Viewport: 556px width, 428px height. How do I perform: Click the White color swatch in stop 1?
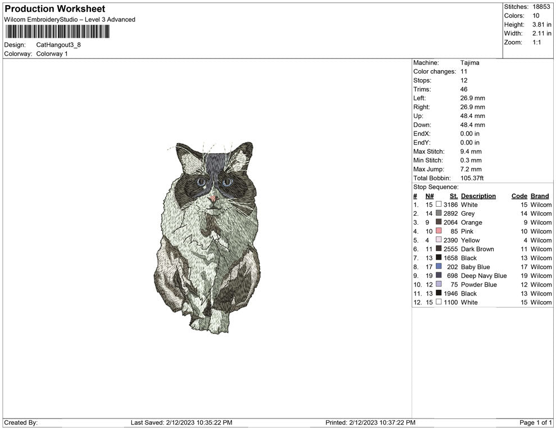pyautogui.click(x=439, y=204)
